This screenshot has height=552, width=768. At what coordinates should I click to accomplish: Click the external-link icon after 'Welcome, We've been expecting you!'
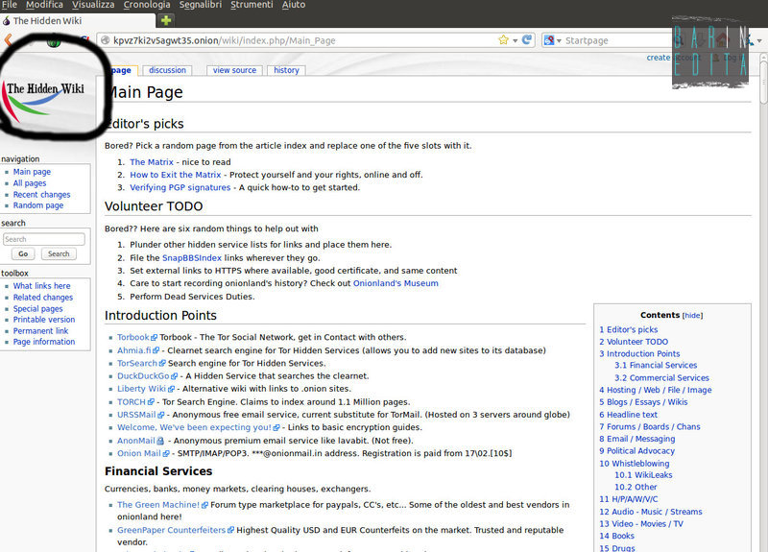(x=276, y=427)
